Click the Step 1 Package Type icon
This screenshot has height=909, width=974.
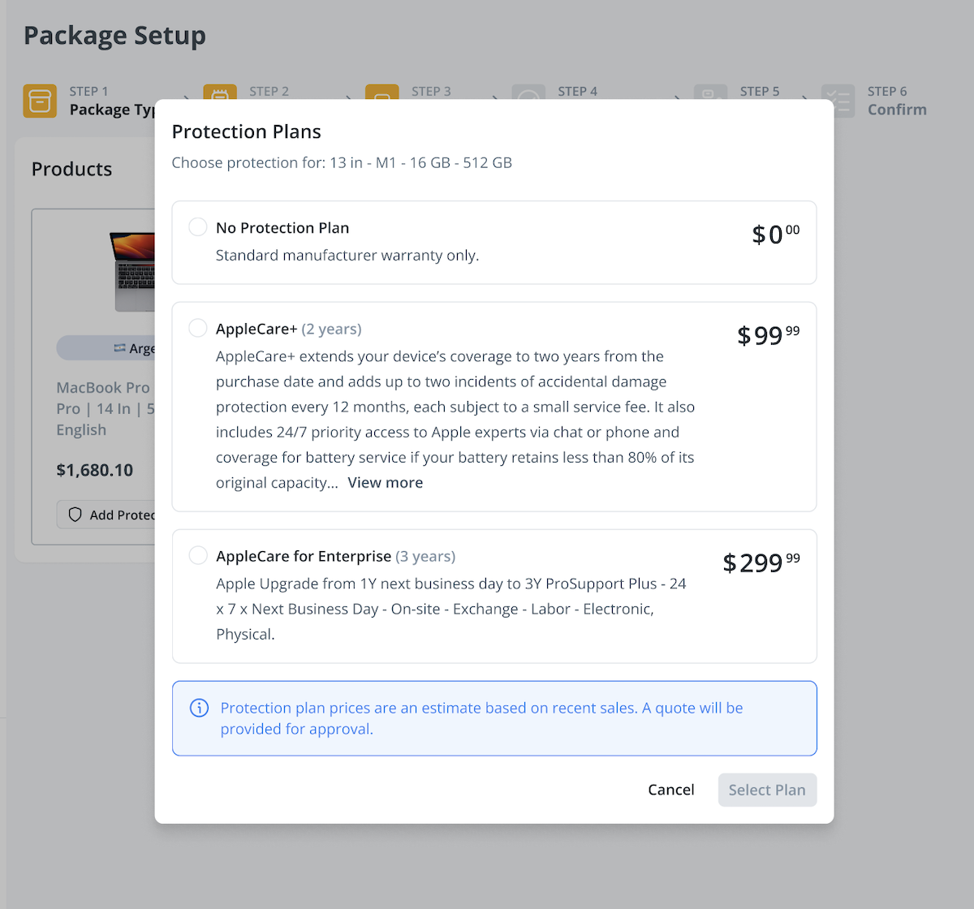[39, 100]
